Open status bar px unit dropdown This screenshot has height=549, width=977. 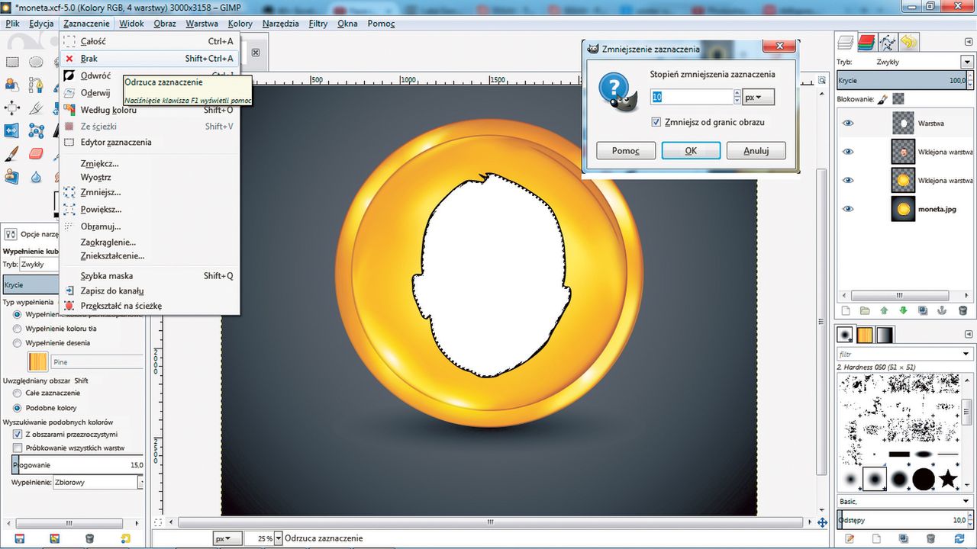point(227,538)
